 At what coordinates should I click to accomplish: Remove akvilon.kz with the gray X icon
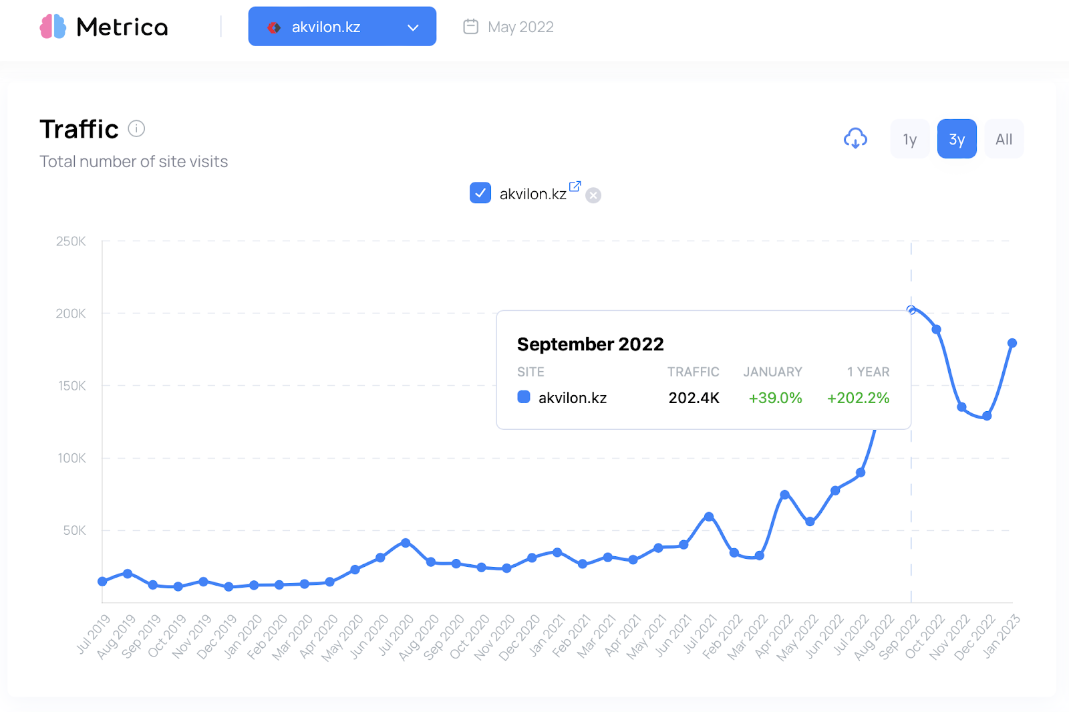tap(593, 195)
